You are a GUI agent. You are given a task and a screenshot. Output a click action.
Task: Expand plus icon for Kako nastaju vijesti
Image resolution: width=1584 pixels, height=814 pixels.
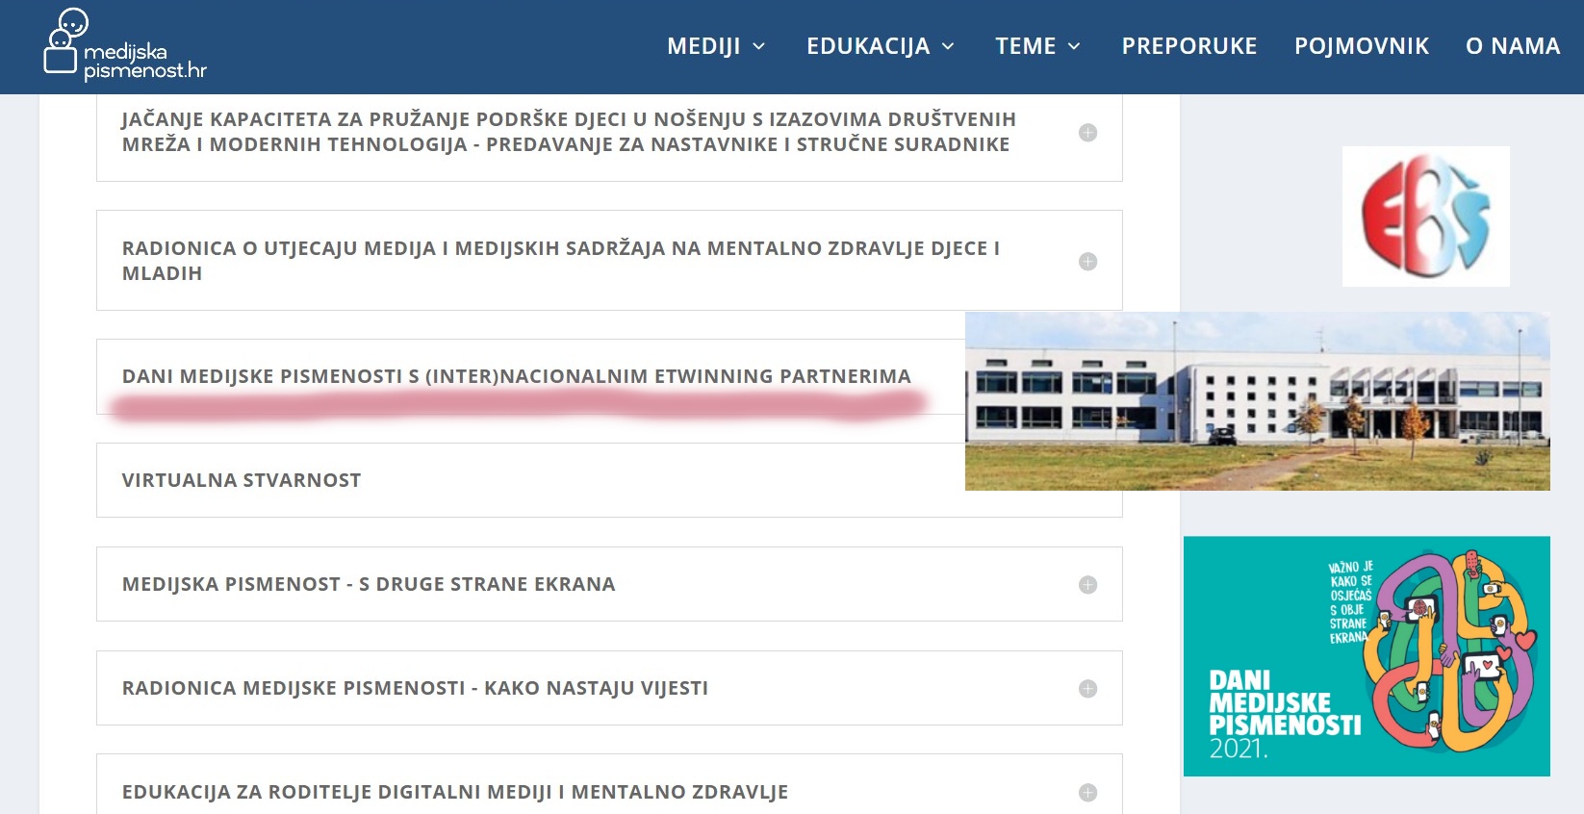pos(1087,689)
